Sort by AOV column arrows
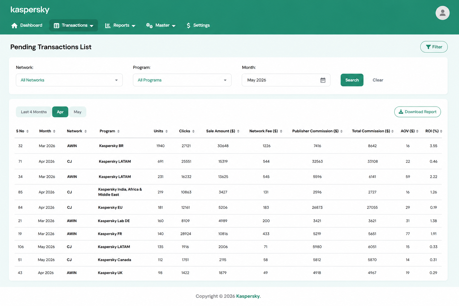Viewport: 459px width, 306px height. pyautogui.click(x=417, y=131)
